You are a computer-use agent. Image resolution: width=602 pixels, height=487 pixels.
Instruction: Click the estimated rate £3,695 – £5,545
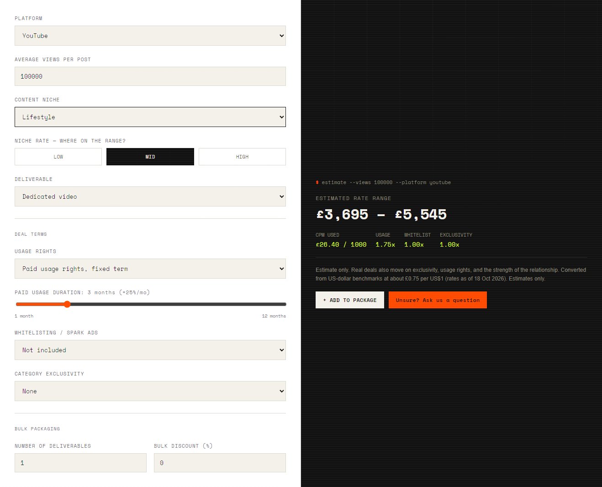(381, 214)
